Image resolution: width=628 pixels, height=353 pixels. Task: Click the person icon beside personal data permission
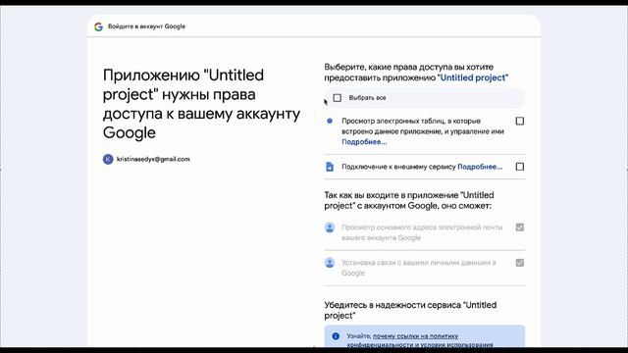(x=330, y=263)
